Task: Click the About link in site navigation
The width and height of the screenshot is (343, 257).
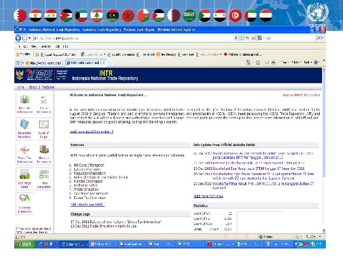Action: (32, 87)
